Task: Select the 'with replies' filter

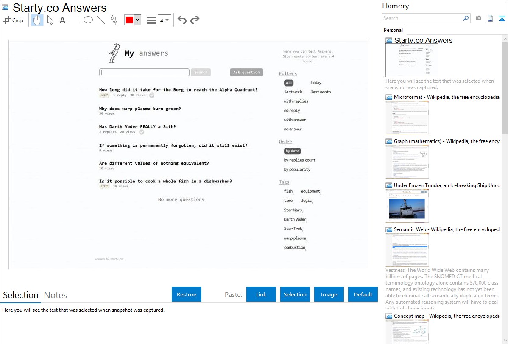Action: [x=296, y=101]
